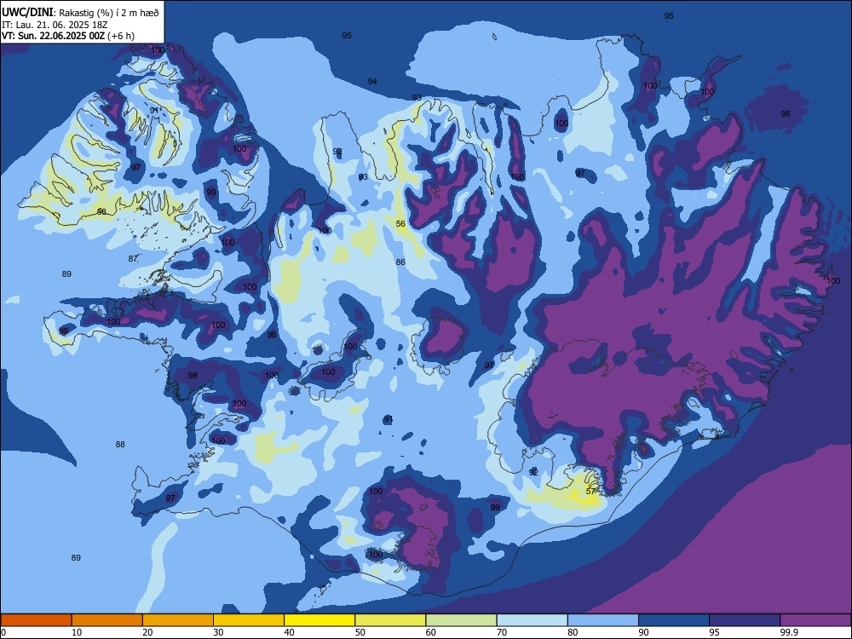The width and height of the screenshot is (852, 639).
Task: Click the 99 value in the south
Action: point(495,508)
